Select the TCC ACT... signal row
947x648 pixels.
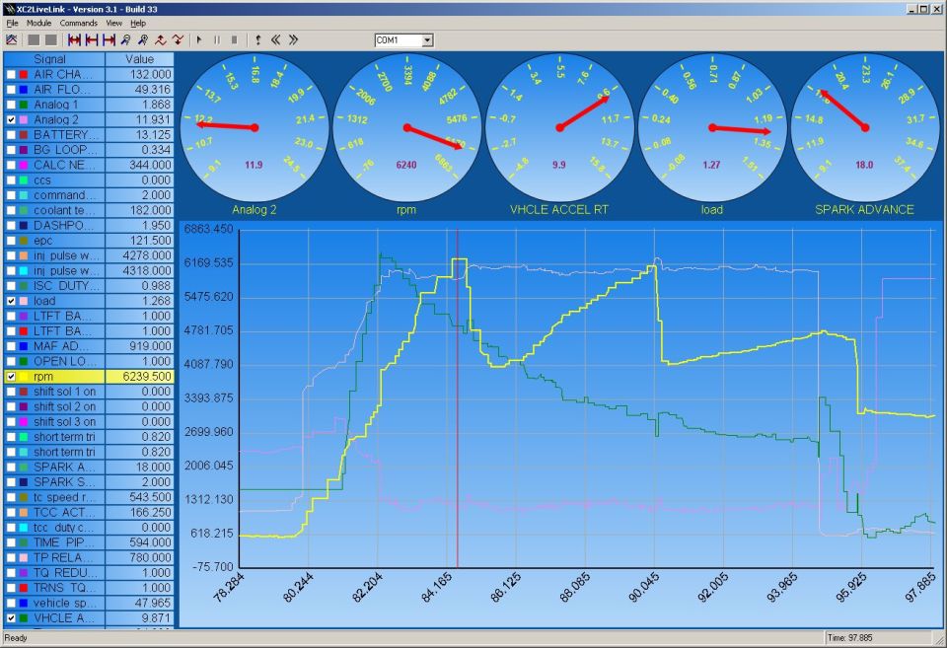89,512
